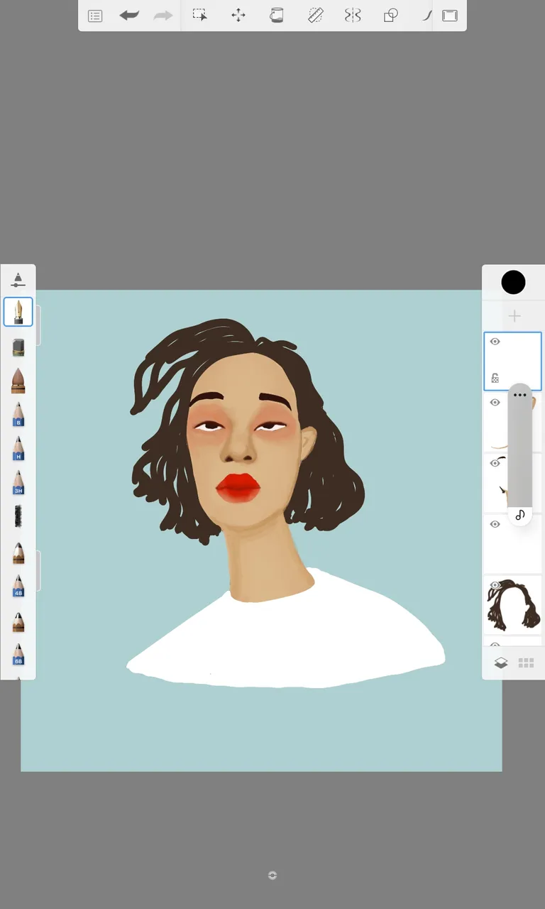545x909 pixels.
Task: Switch to the grid view tab
Action: point(526,663)
